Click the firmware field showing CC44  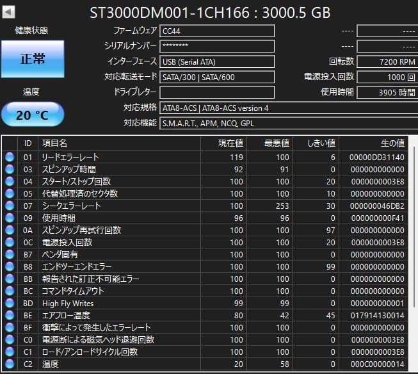pyautogui.click(x=216, y=31)
